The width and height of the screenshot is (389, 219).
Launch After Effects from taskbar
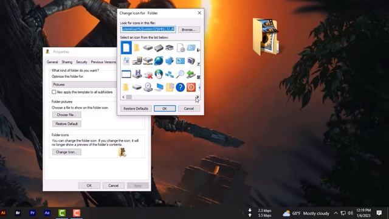pyautogui.click(x=47, y=213)
